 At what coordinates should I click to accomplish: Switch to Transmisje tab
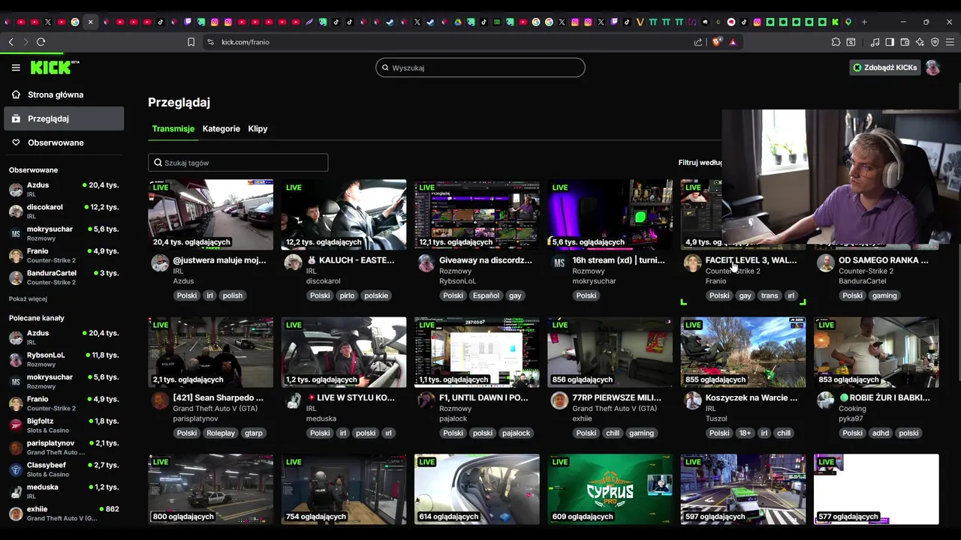173,129
